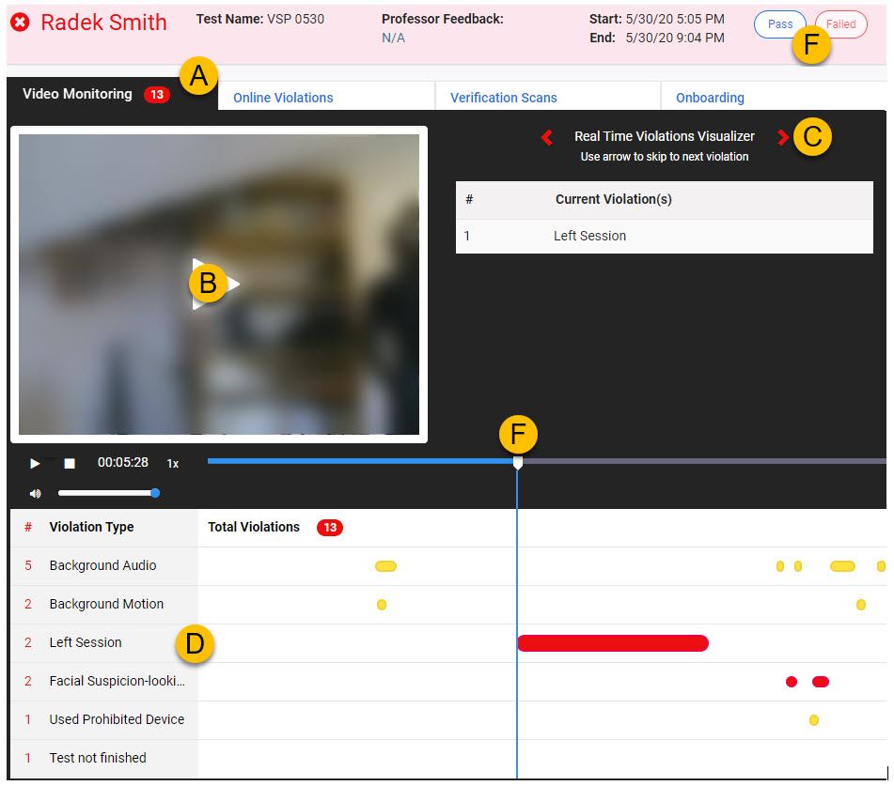Image resolution: width=894 pixels, height=786 pixels.
Task: Click the 13 badge on the Video Monitoring tab
Action: coord(157,95)
